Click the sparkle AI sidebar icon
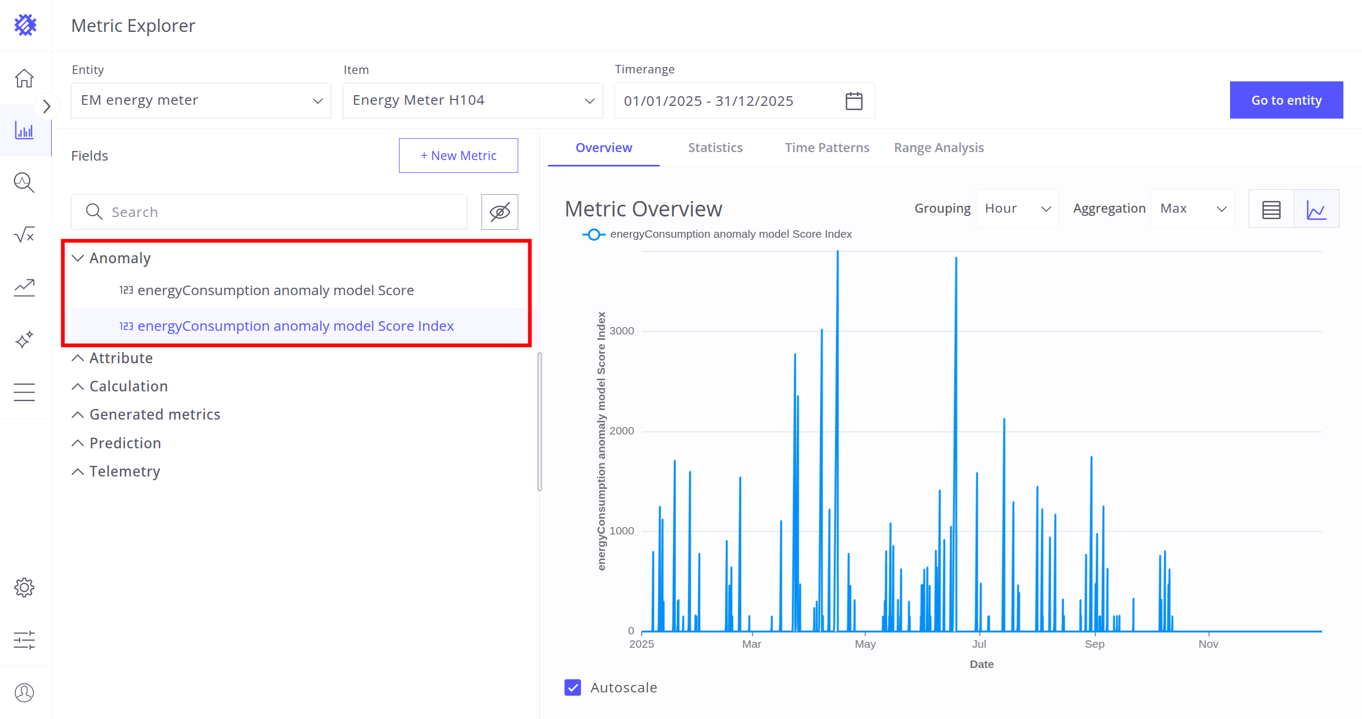The width and height of the screenshot is (1362, 719). tap(24, 339)
